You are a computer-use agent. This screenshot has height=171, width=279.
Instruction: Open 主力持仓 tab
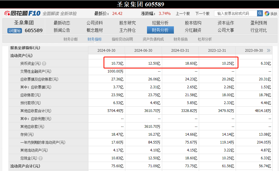tap(127, 30)
